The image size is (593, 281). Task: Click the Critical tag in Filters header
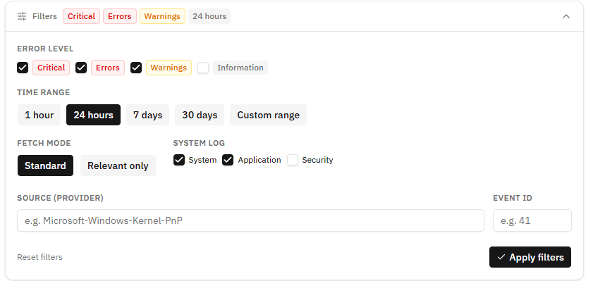coord(81,16)
